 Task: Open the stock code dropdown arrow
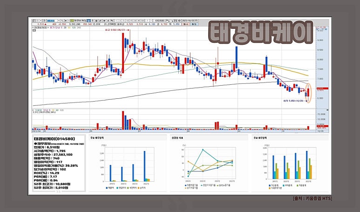pyautogui.click(x=59, y=21)
